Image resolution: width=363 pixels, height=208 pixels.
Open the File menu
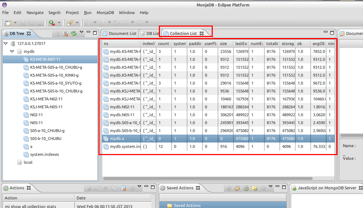(x=5, y=13)
